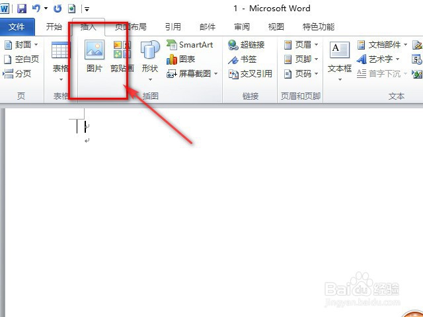Switch to the 视图 (View) tab
This screenshot has width=423, height=317.
coord(276,26)
